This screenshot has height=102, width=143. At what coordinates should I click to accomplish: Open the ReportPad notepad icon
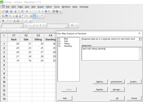pos(20,16)
